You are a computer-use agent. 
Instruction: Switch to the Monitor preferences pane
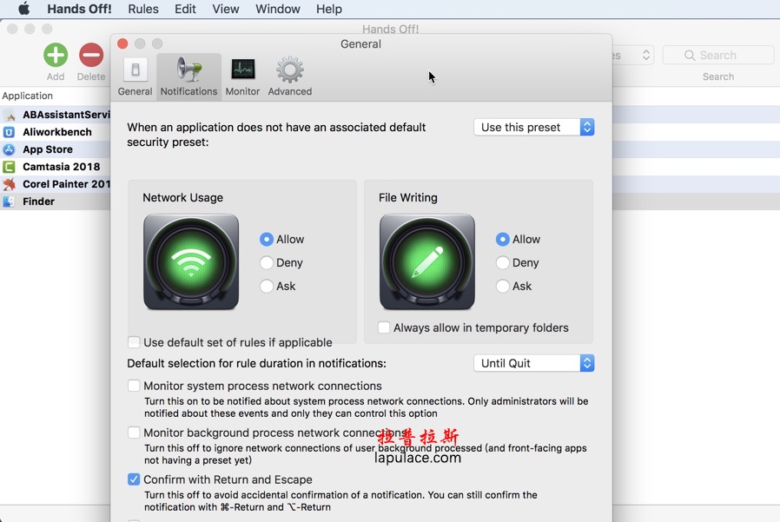pyautogui.click(x=242, y=76)
